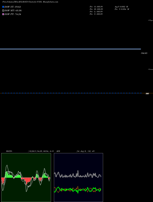The image size is (153, 202).
Task: Click the solid light-blue horizontal price line
Action: pyautogui.click(x=70, y=49)
